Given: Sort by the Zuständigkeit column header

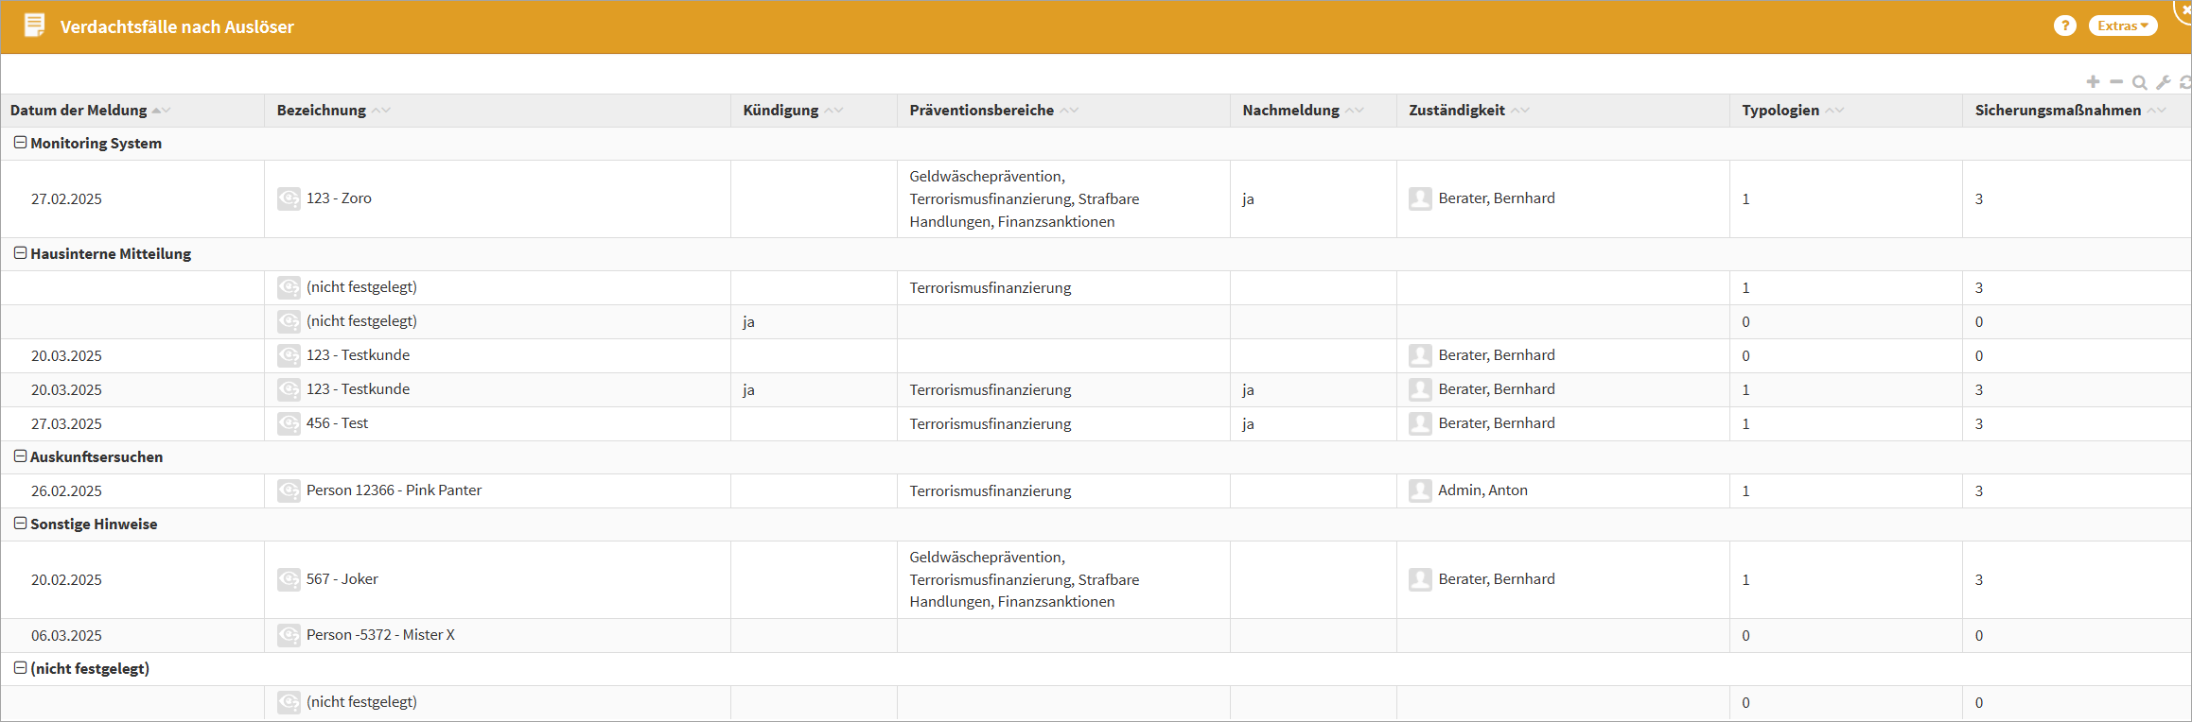Looking at the screenshot, I should pyautogui.click(x=1456, y=111).
